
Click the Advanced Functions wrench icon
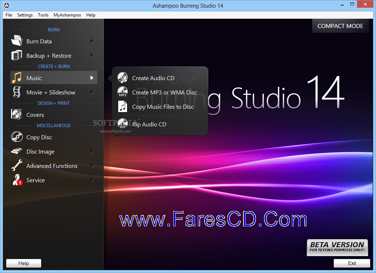click(x=17, y=165)
